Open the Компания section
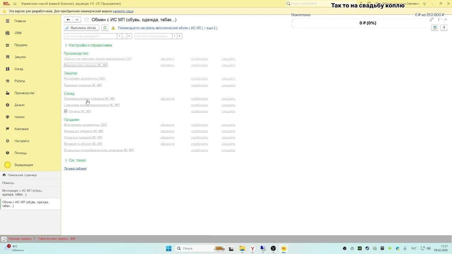The image size is (452, 254). (x=21, y=129)
